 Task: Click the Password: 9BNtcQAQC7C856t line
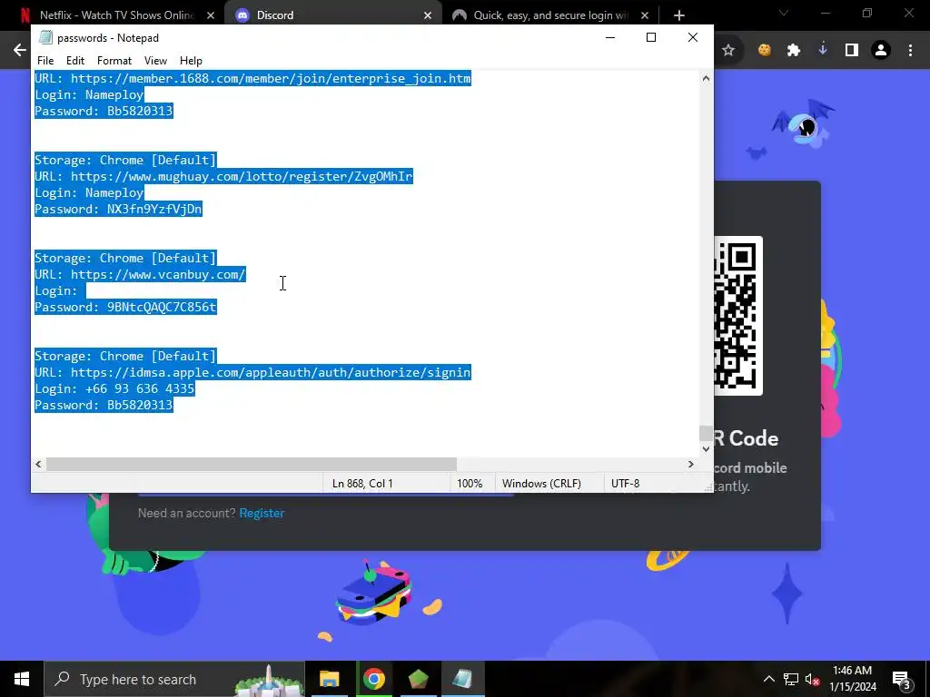[125, 307]
